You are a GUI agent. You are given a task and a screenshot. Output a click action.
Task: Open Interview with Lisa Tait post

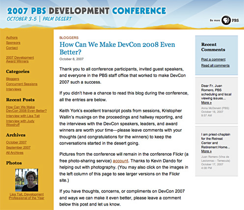click(x=23, y=116)
